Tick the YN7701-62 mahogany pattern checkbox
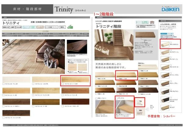 click(x=63, y=106)
